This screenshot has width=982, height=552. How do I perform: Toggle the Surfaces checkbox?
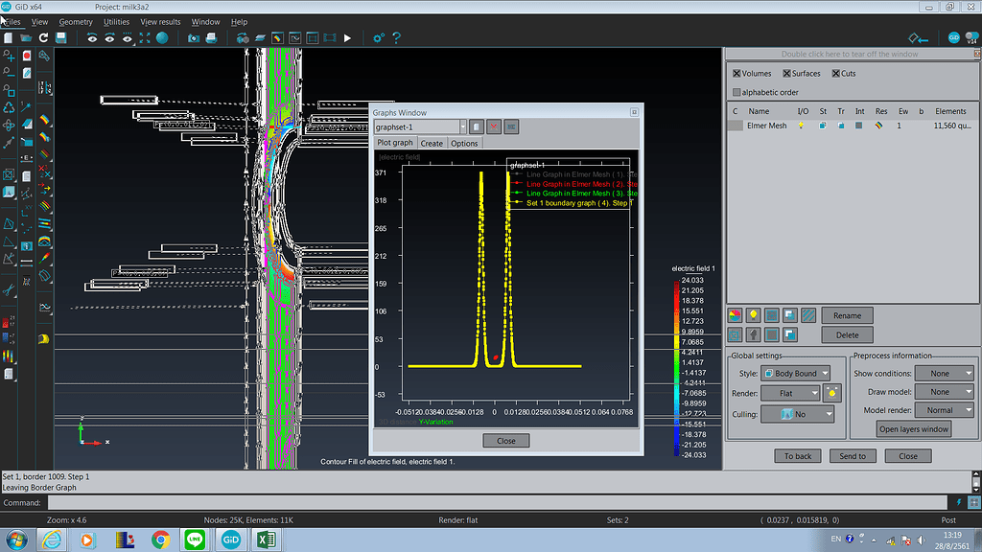787,74
